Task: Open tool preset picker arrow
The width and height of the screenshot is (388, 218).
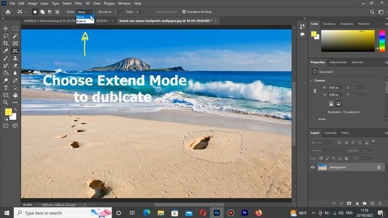Action: point(25,12)
